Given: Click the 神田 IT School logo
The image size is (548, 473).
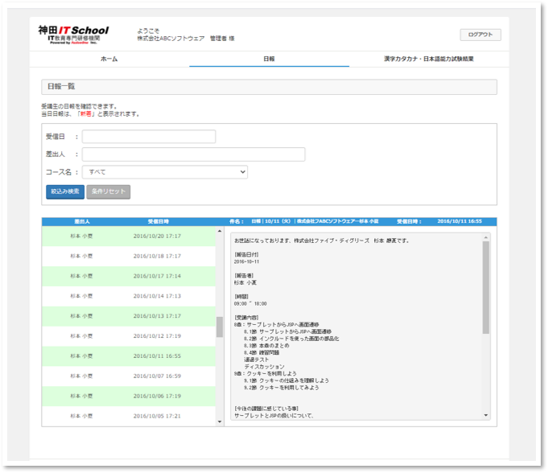Looking at the screenshot, I should 72,34.
